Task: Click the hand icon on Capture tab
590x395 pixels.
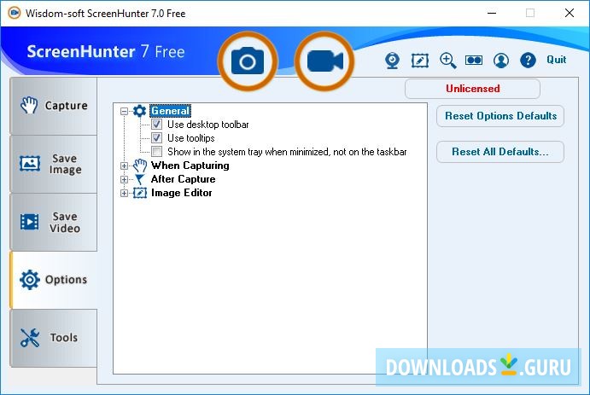Action: coord(29,105)
